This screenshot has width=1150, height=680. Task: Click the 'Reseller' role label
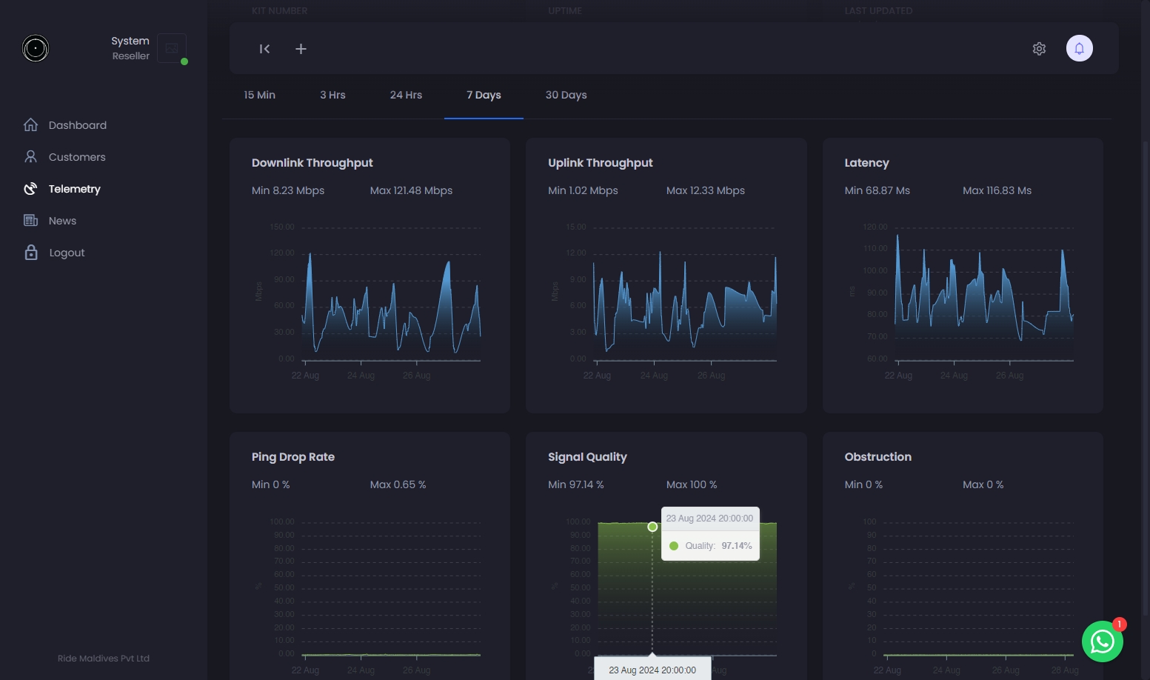click(131, 56)
